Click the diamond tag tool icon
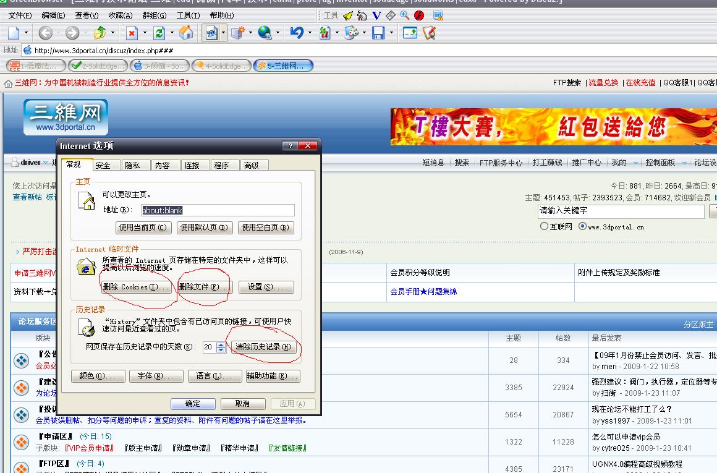The height and width of the screenshot is (473, 717). (x=391, y=15)
